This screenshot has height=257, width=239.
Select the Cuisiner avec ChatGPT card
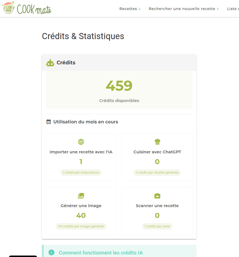157,157
